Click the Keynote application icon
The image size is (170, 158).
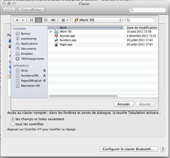pyautogui.click(x=56, y=36)
